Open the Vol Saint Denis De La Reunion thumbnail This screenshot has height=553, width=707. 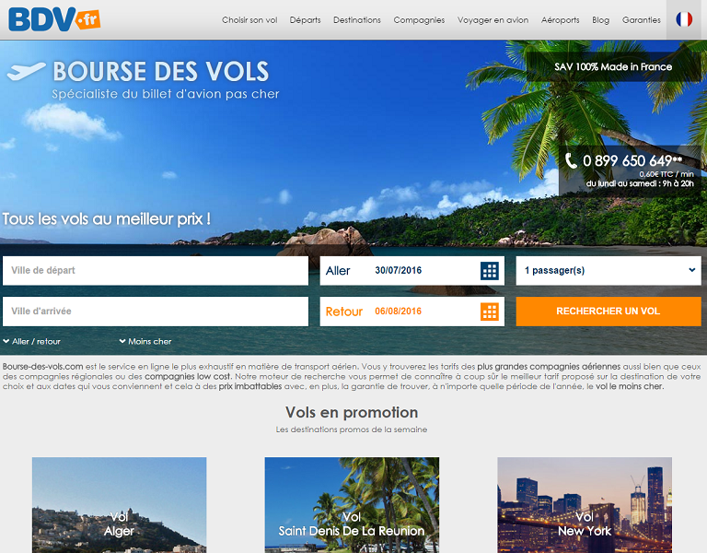click(x=352, y=505)
